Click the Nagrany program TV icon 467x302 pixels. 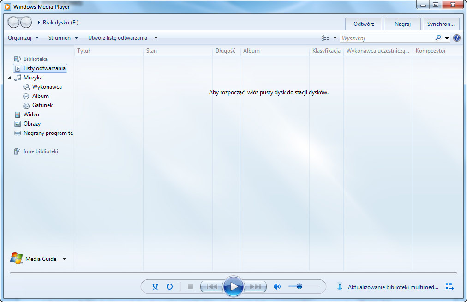point(18,133)
